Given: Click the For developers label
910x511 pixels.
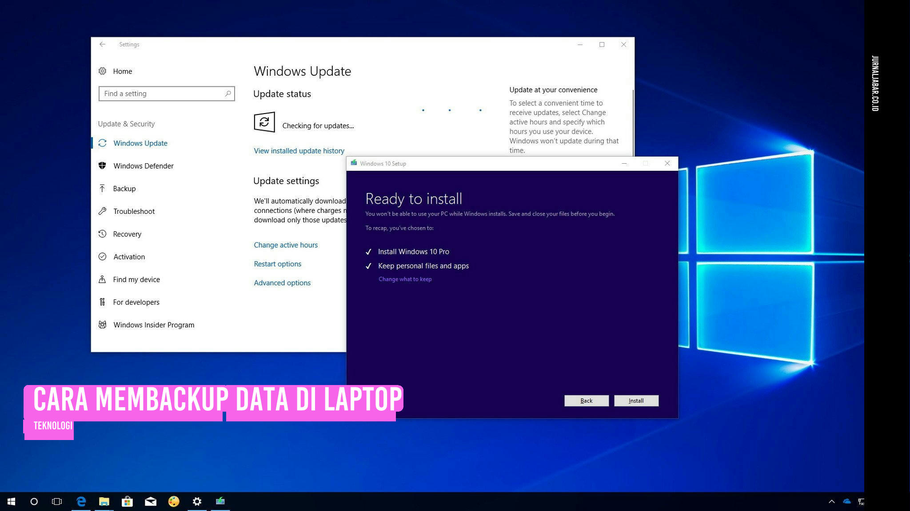Looking at the screenshot, I should coord(136,302).
